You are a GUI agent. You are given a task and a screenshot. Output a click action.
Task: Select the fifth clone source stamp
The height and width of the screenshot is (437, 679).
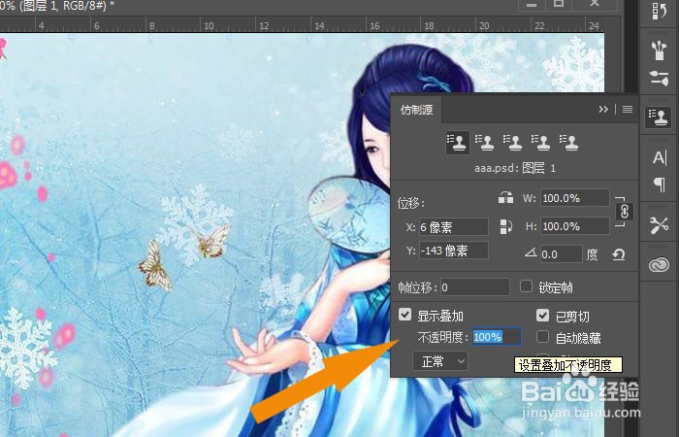tap(569, 142)
